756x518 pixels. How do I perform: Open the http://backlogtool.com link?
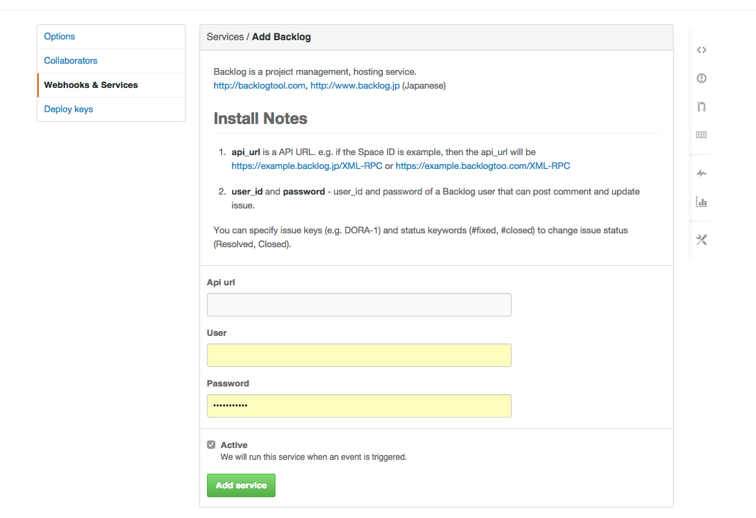point(259,86)
